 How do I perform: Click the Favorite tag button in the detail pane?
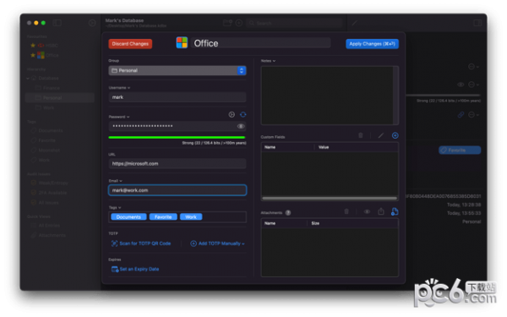click(x=460, y=150)
